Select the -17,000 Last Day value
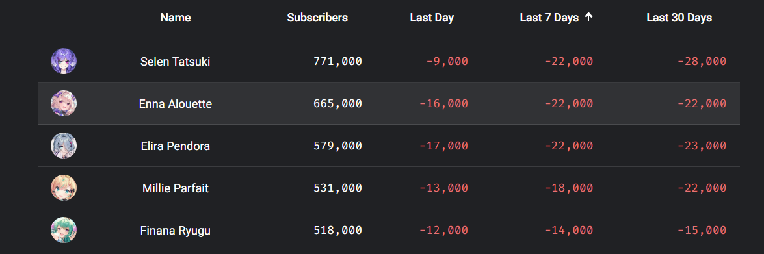Image resolution: width=764 pixels, height=254 pixels. click(443, 146)
